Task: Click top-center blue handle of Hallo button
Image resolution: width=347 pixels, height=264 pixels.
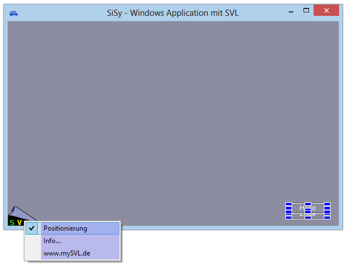Action: click(308, 205)
